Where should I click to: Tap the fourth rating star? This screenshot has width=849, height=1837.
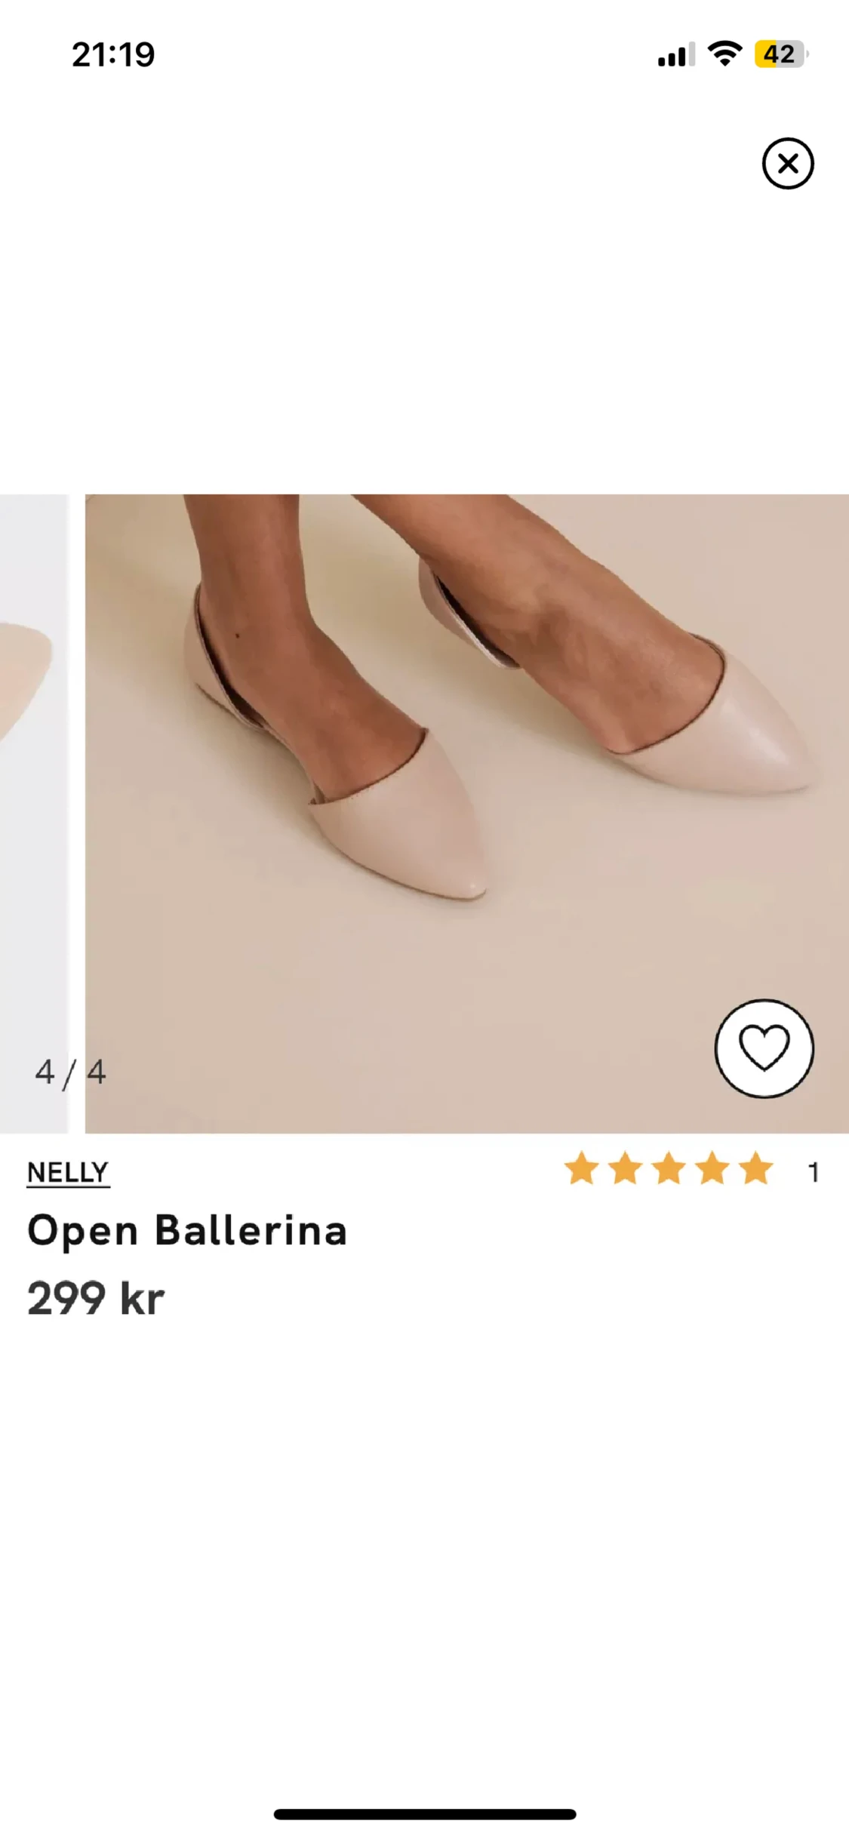712,1169
